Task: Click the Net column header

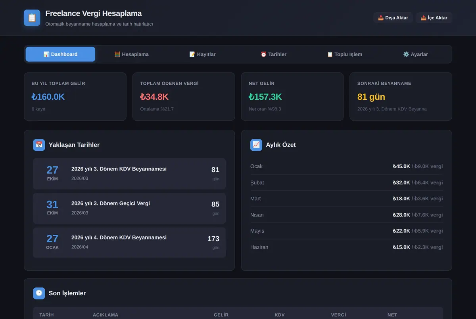Action: (x=392, y=315)
